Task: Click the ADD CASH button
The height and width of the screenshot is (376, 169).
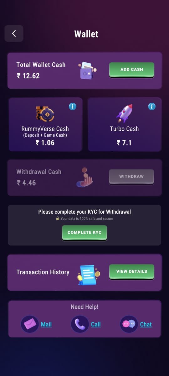Action: [x=132, y=70]
